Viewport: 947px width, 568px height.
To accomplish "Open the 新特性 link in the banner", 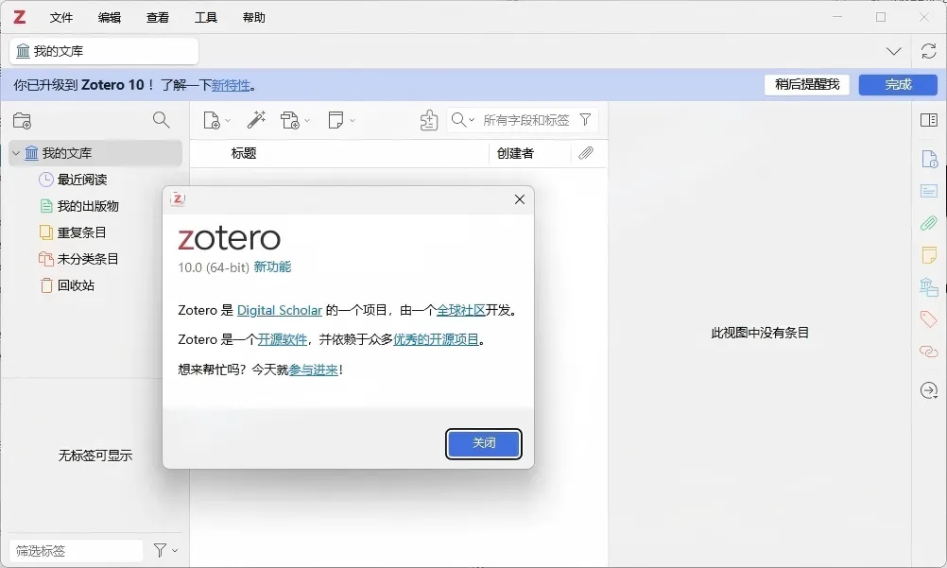I will point(230,85).
